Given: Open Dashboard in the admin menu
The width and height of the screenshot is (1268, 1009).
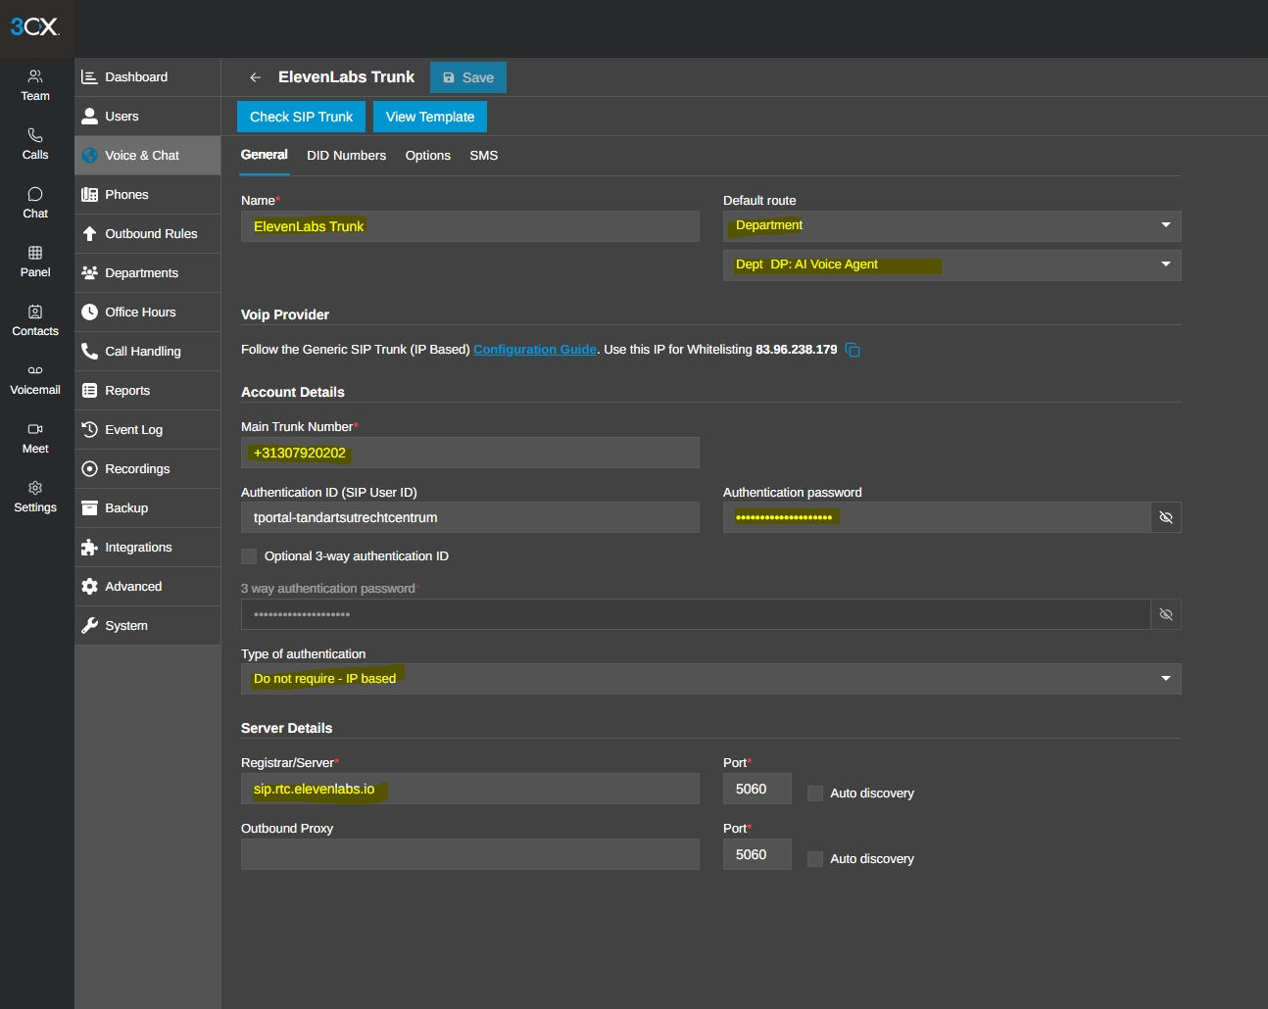Looking at the screenshot, I should (148, 76).
